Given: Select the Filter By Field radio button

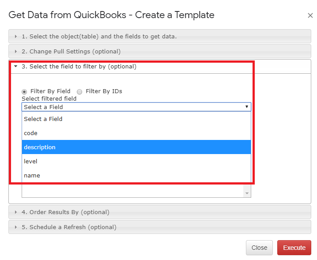Looking at the screenshot, I should click(24, 92).
